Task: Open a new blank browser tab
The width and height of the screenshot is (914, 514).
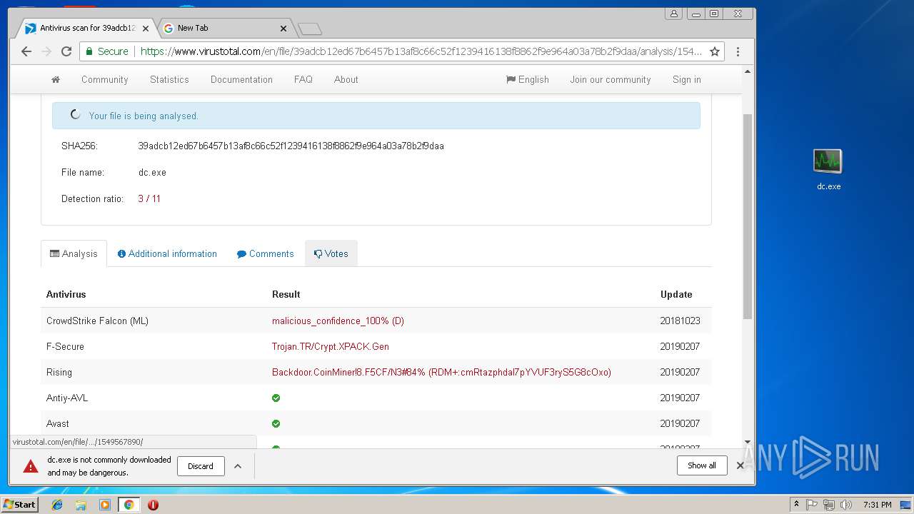Action: pyautogui.click(x=310, y=29)
